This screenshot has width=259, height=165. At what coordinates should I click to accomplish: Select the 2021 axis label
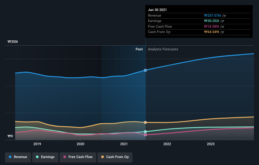124,144
